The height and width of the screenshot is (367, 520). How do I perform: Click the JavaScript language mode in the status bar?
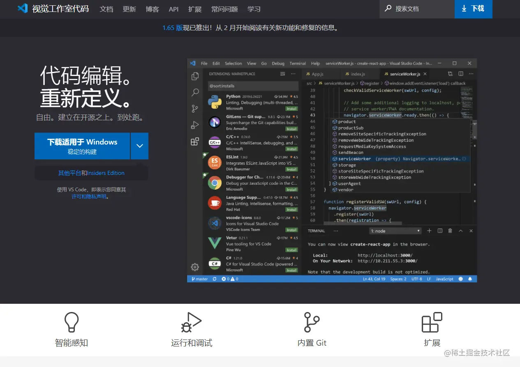tap(444, 279)
